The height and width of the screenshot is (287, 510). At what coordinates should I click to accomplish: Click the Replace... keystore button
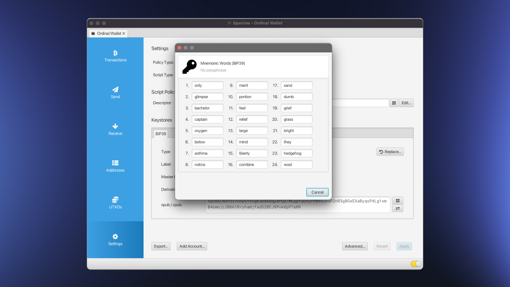click(x=390, y=152)
